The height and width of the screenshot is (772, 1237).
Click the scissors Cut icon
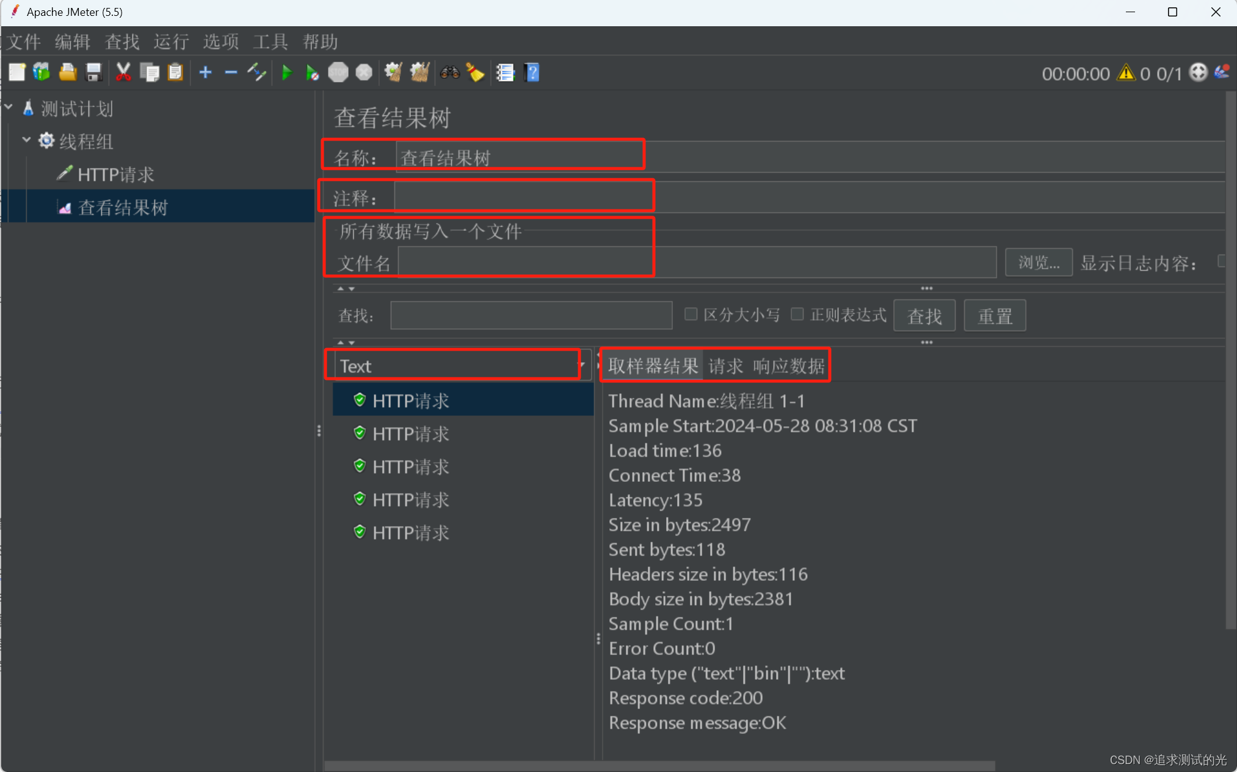point(123,73)
